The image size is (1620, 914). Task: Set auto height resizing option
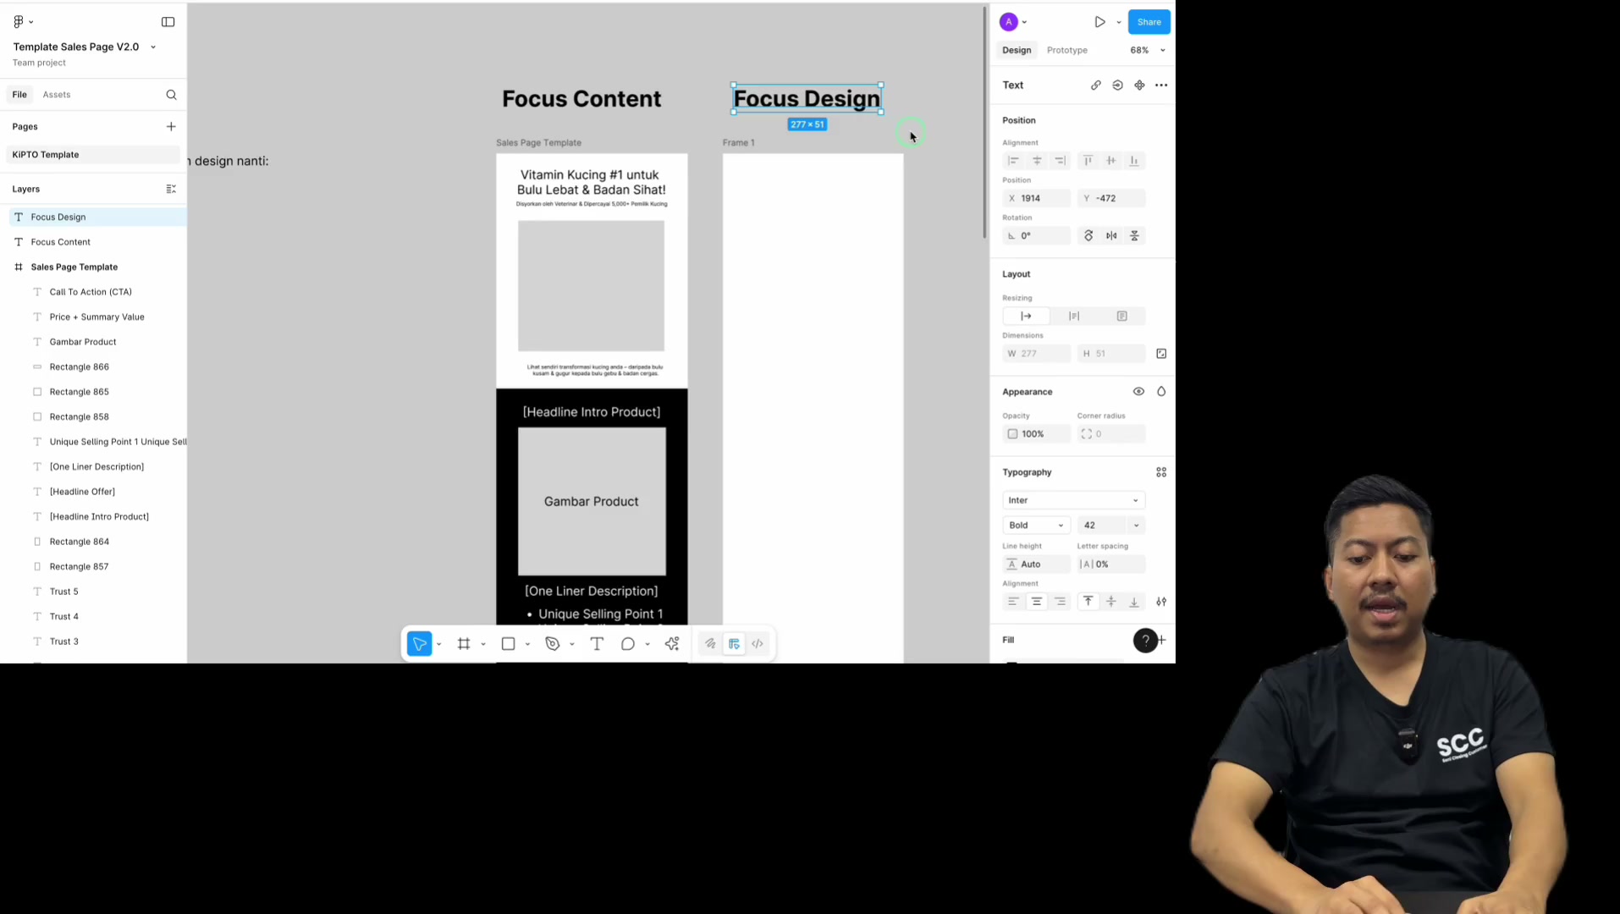coord(1074,317)
